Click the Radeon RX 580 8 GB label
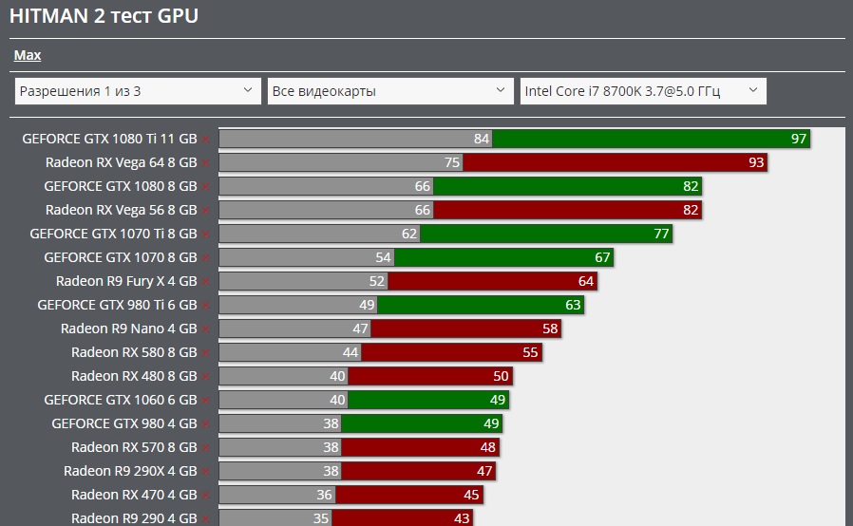Image resolution: width=853 pixels, height=526 pixels. pos(134,352)
